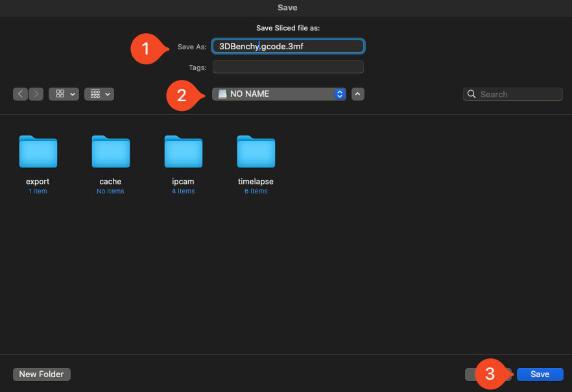The image size is (572, 392).
Task: Open the icon view style dropdown
Action: 64,94
